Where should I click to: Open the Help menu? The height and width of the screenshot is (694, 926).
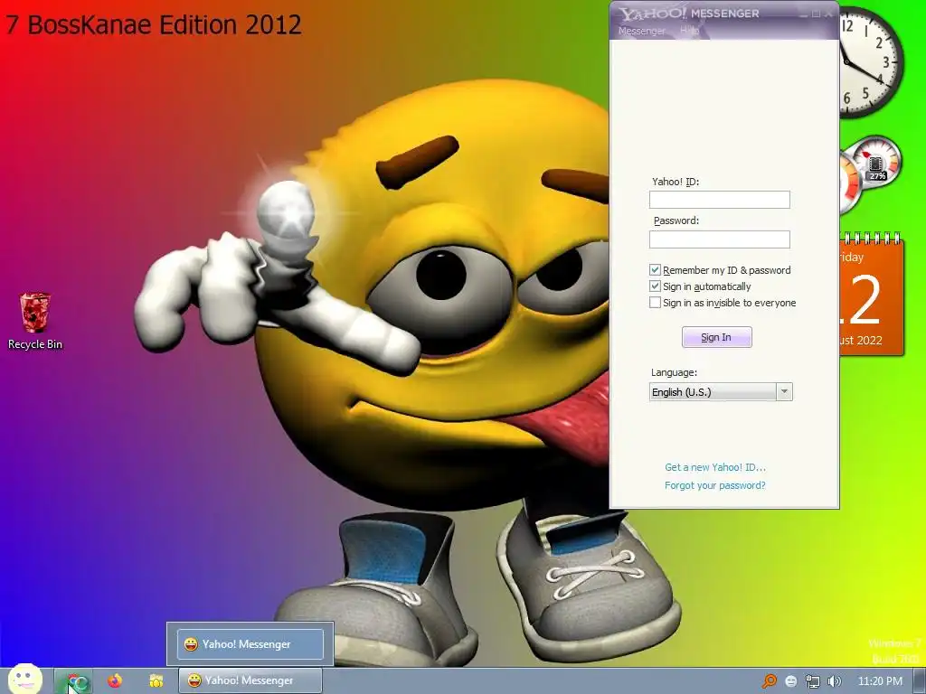click(689, 30)
